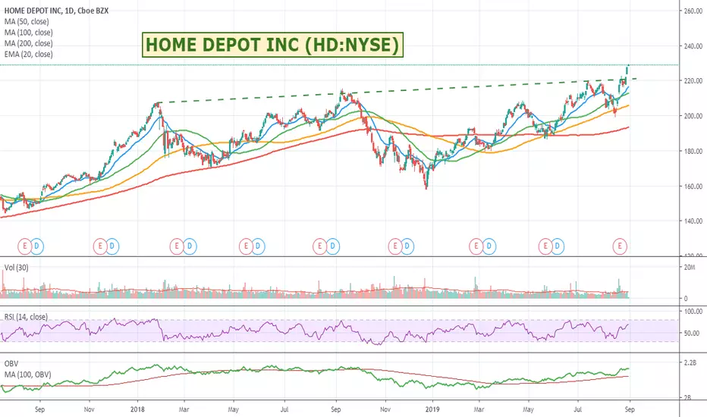707x417 pixels.
Task: Select the MA (50, close) indicator label
Action: coord(27,22)
